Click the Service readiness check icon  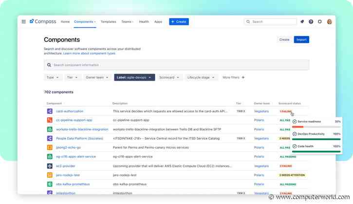point(295,122)
